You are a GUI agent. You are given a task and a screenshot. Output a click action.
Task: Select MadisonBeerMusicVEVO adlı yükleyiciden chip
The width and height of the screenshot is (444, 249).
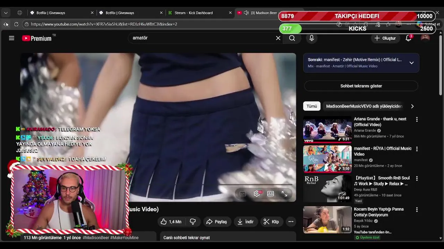364,106
